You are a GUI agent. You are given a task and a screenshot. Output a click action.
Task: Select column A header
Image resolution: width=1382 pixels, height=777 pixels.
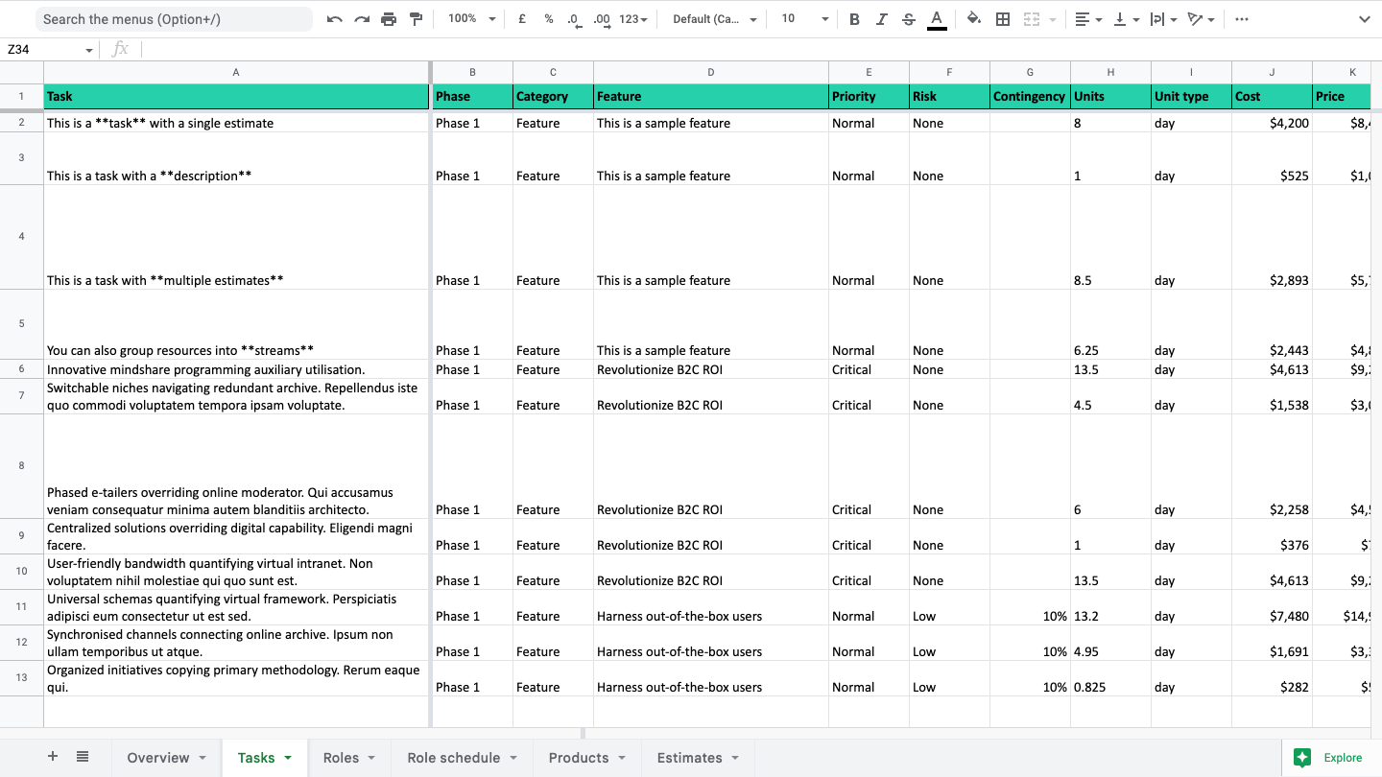pyautogui.click(x=236, y=72)
